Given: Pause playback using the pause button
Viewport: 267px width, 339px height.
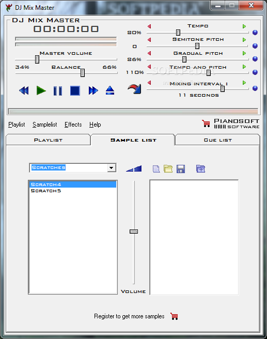Looking at the screenshot, I should click(58, 90).
